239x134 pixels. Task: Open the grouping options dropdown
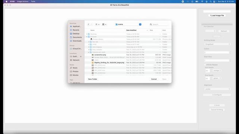[x=104, y=24]
